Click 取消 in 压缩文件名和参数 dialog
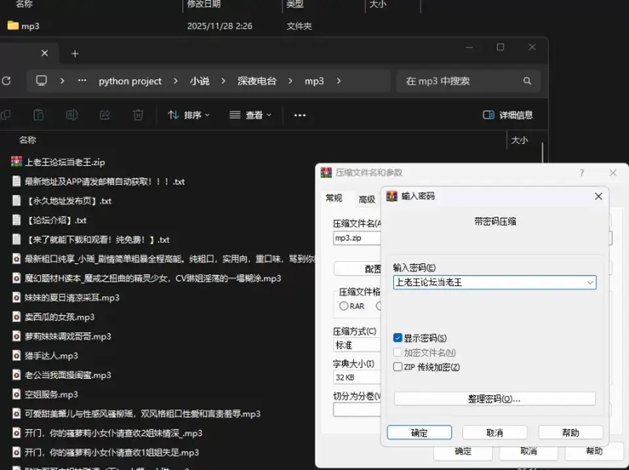 (528, 451)
